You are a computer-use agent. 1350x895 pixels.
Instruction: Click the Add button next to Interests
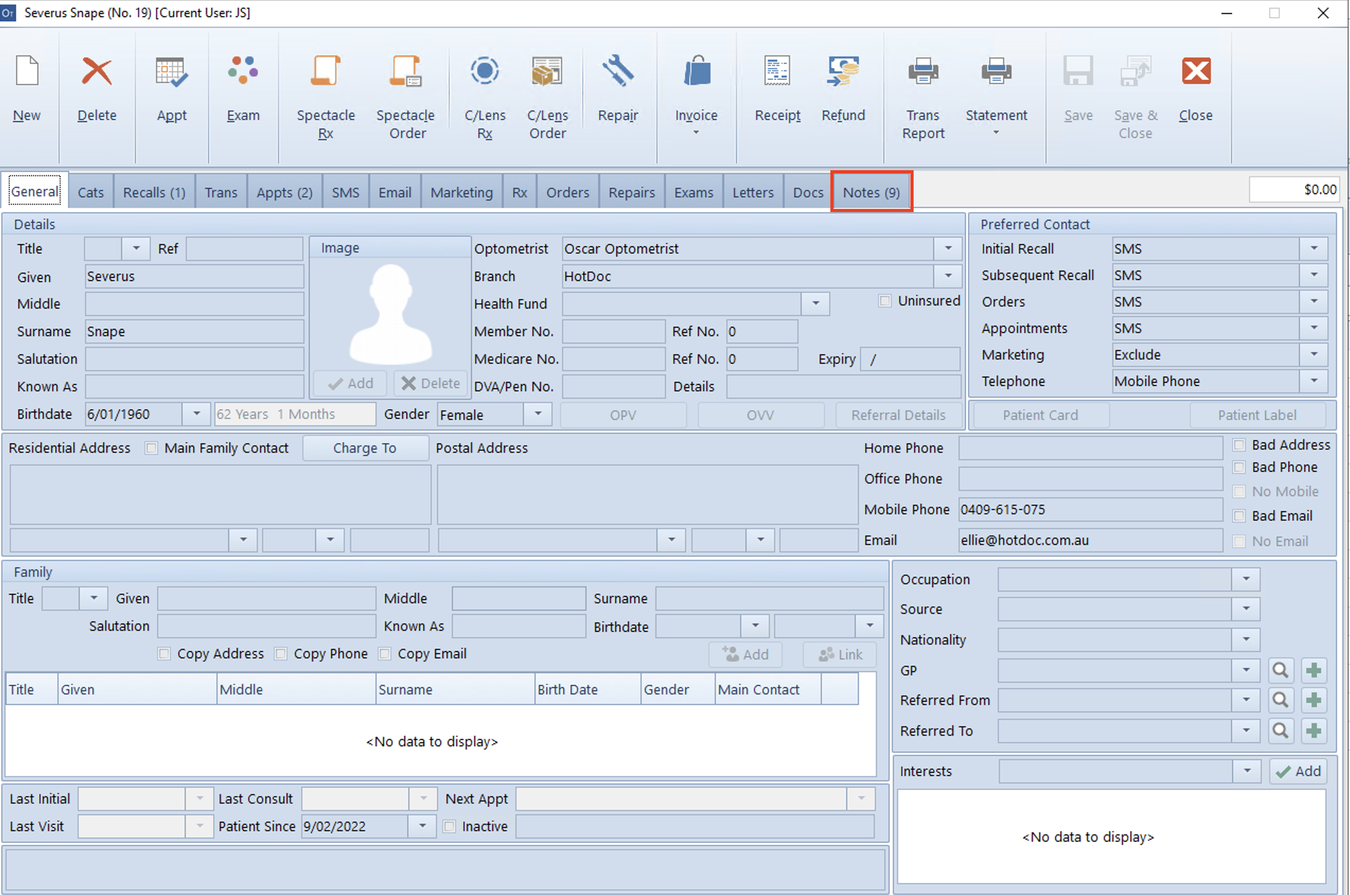[x=1298, y=771]
